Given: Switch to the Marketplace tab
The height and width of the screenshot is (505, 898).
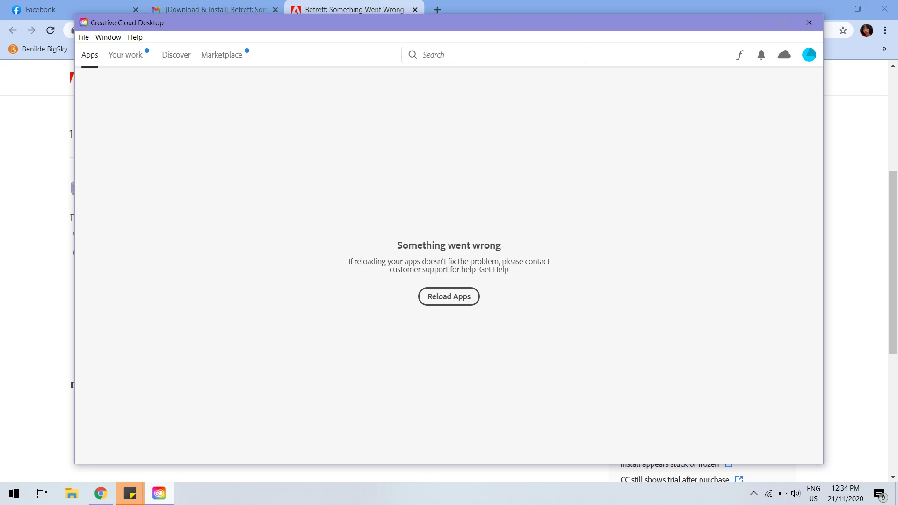Looking at the screenshot, I should pyautogui.click(x=222, y=55).
